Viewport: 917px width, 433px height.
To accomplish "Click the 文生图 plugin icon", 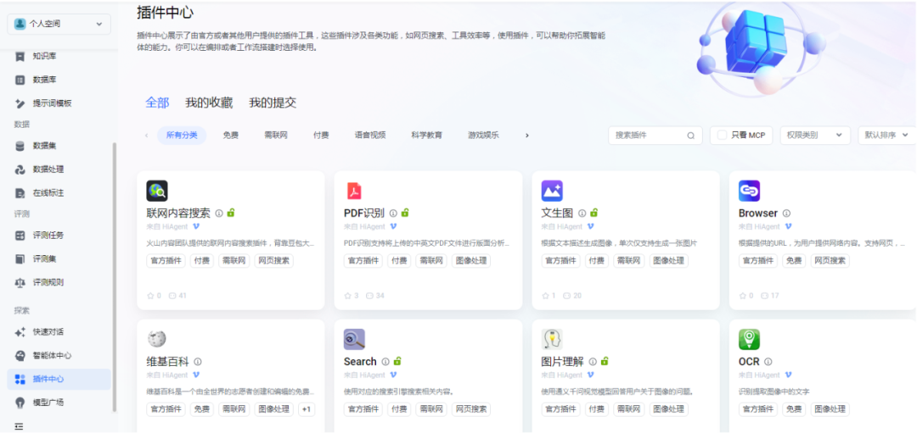I will click(552, 191).
